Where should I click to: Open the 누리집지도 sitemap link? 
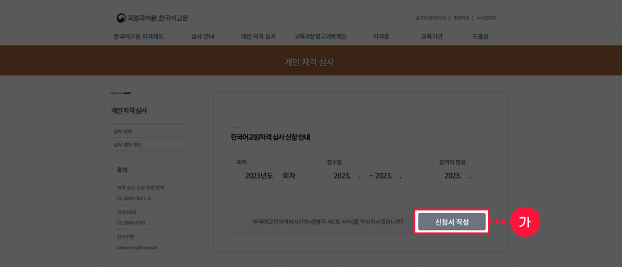486,18
